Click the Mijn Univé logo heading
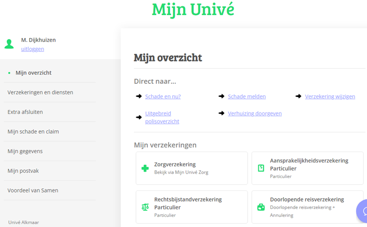Screen dimensions: 367x227 (x=193, y=10)
